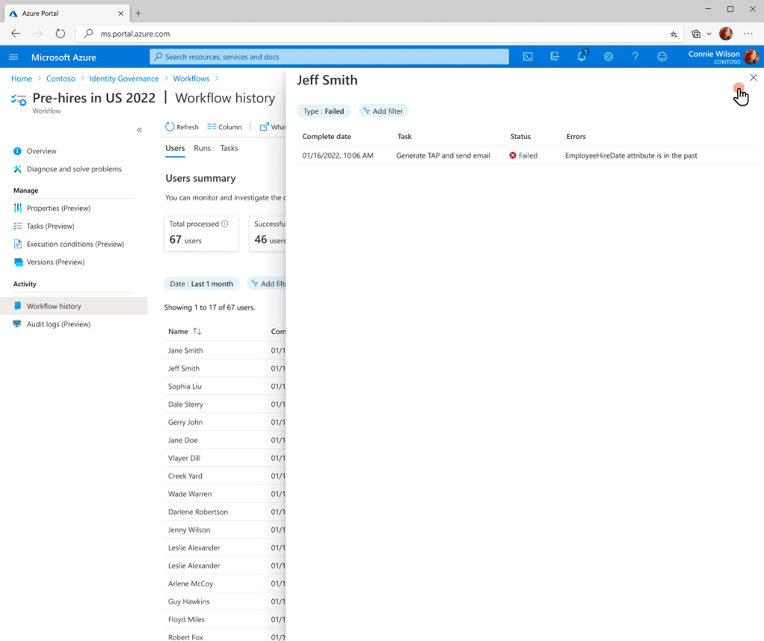Refresh the workflow history list
This screenshot has height=641, width=764.
point(181,126)
